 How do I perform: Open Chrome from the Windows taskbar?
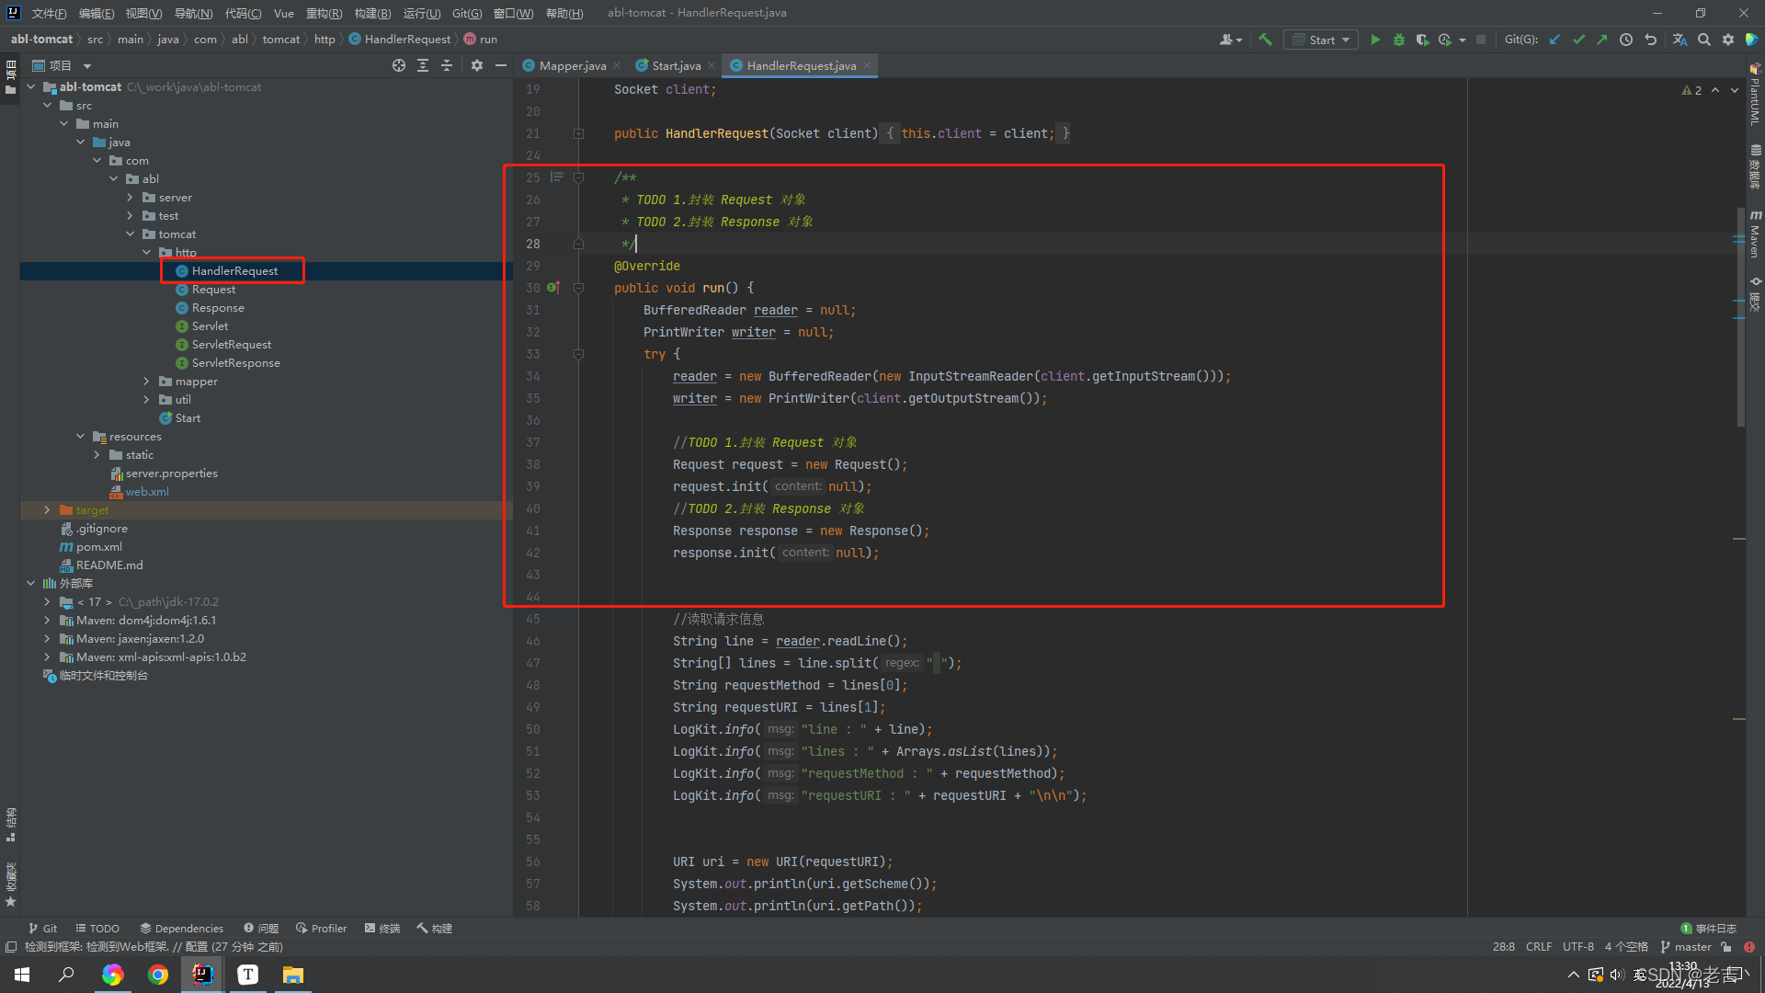158,975
